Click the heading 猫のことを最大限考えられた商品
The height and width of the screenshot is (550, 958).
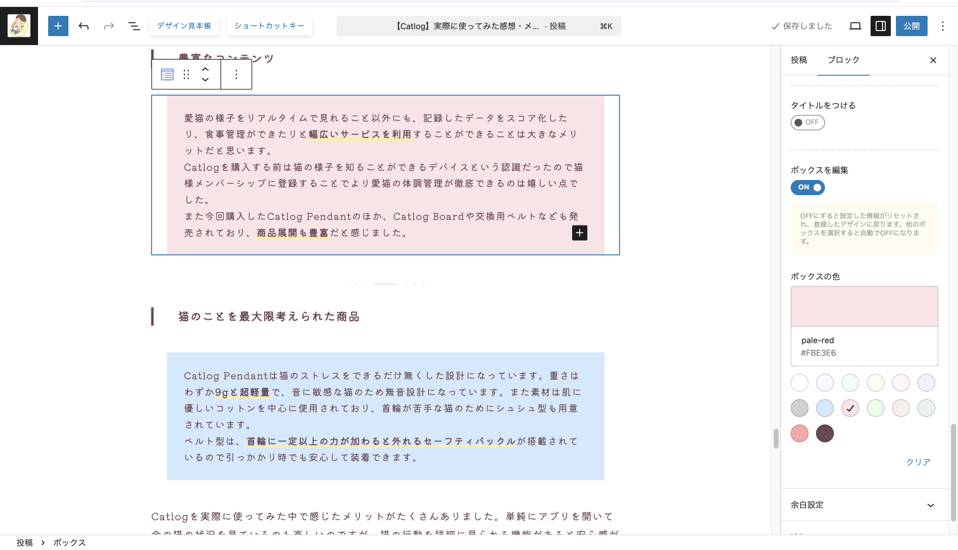pos(269,316)
